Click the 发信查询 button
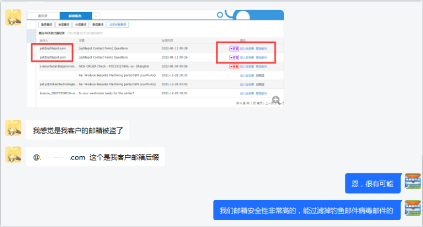 point(64,24)
